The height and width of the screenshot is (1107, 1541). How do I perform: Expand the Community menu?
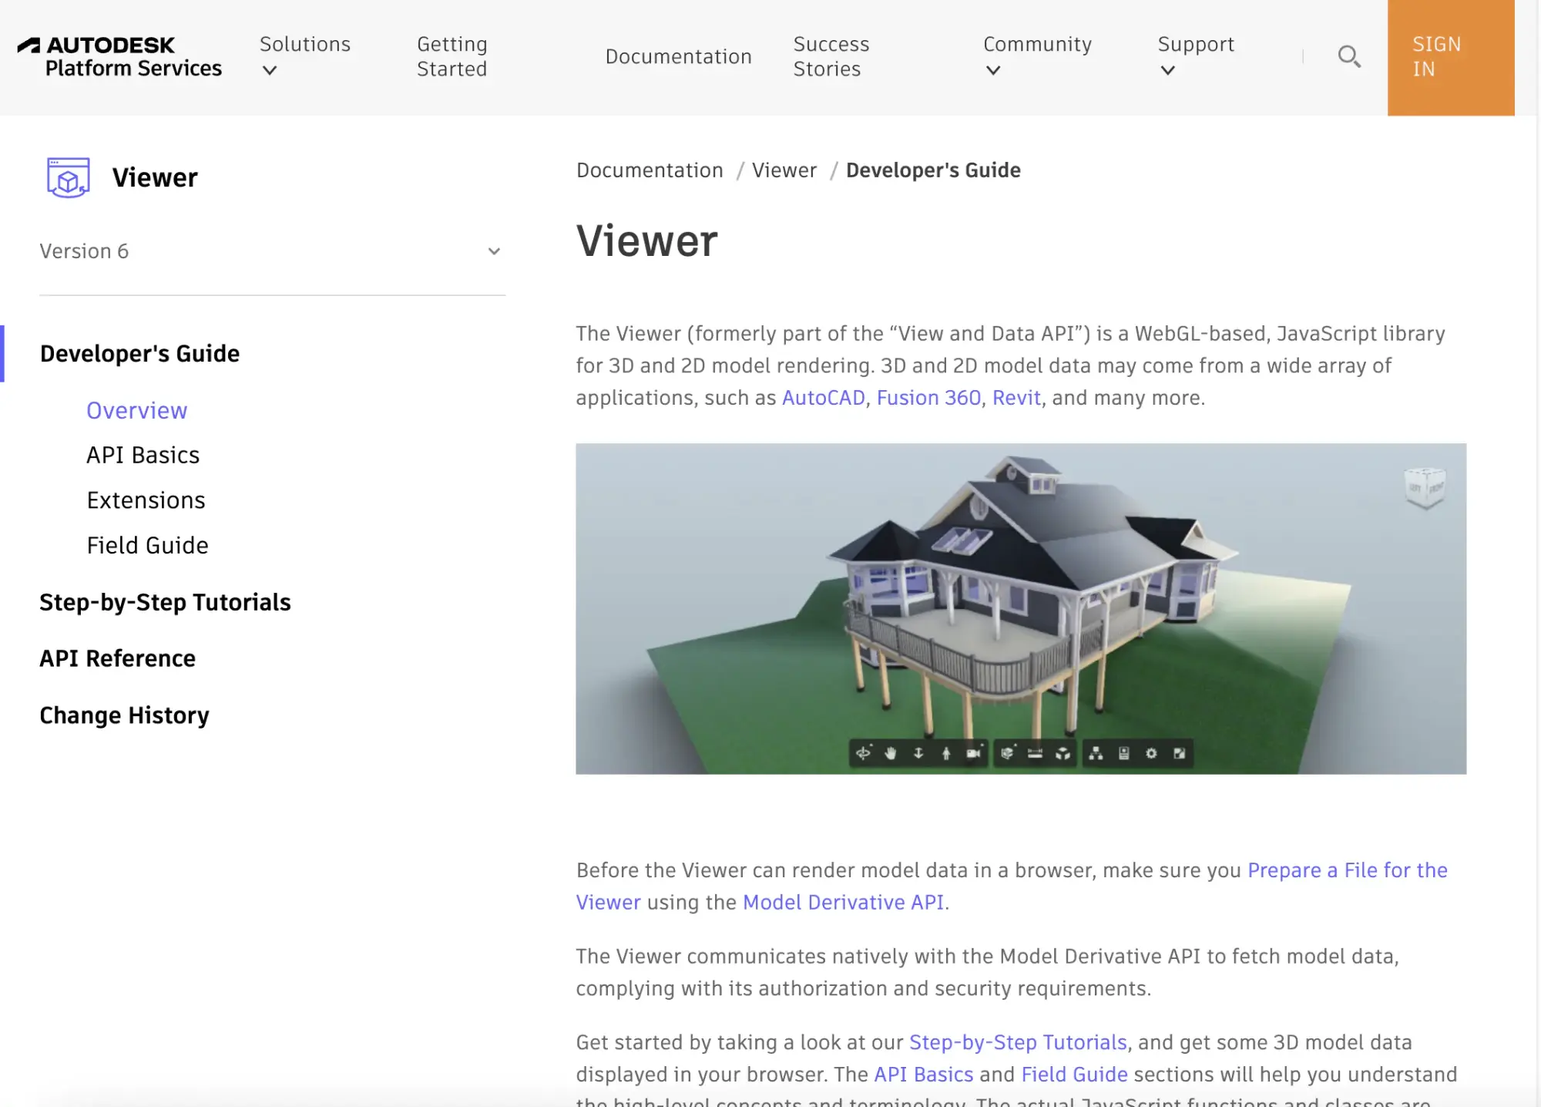click(1037, 56)
